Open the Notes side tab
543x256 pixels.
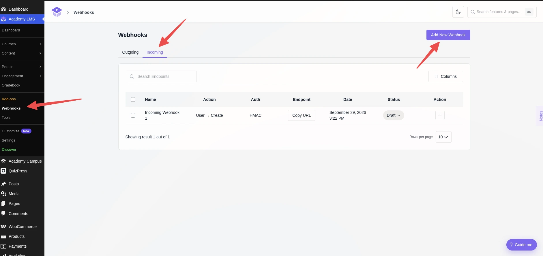(540, 116)
